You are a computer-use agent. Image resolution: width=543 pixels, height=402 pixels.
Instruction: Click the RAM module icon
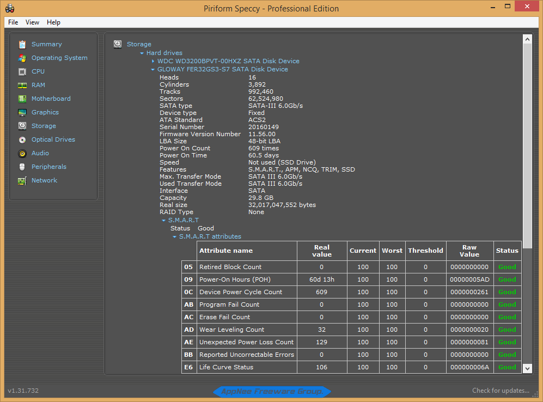pyautogui.click(x=22, y=85)
